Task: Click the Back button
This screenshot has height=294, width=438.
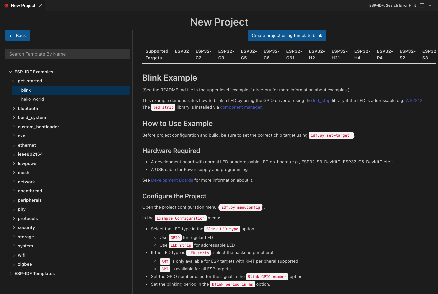Action: [17, 35]
